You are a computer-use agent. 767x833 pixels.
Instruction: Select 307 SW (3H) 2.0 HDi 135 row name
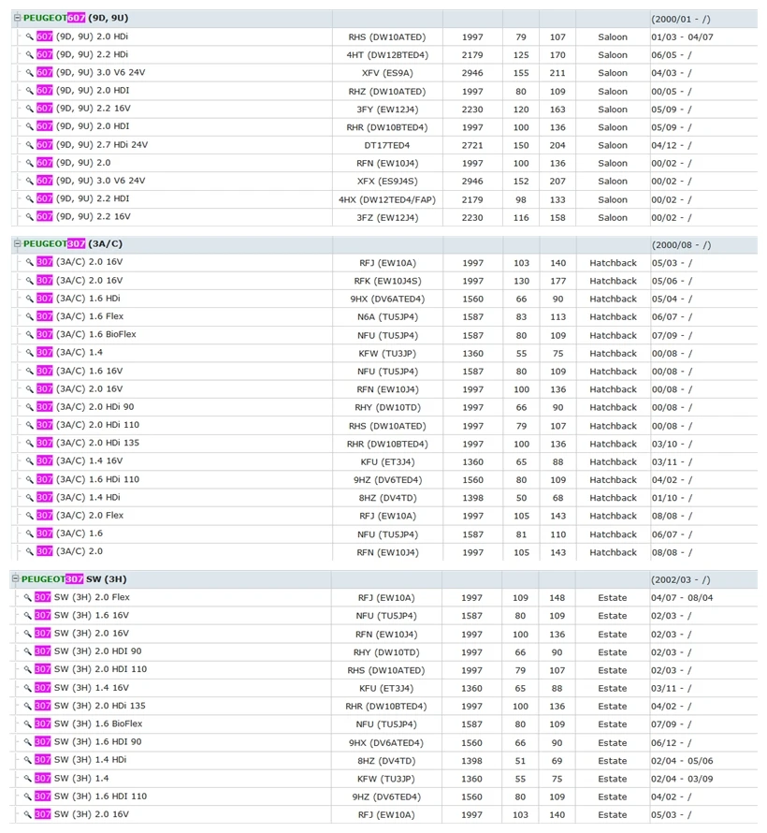coord(90,706)
